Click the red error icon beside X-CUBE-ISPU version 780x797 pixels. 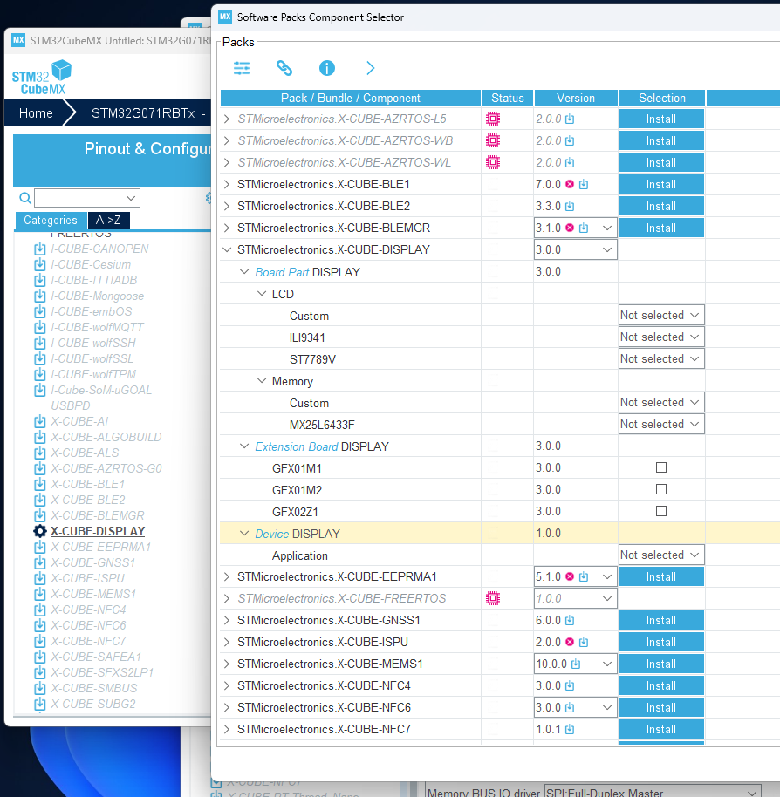(570, 643)
